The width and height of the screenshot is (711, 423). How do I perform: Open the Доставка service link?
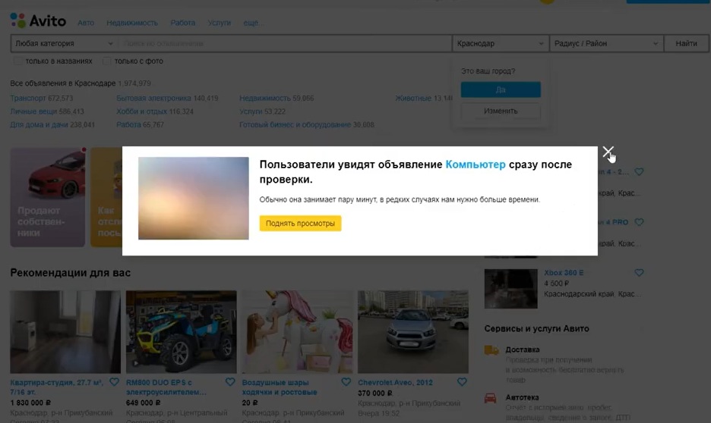tap(523, 349)
